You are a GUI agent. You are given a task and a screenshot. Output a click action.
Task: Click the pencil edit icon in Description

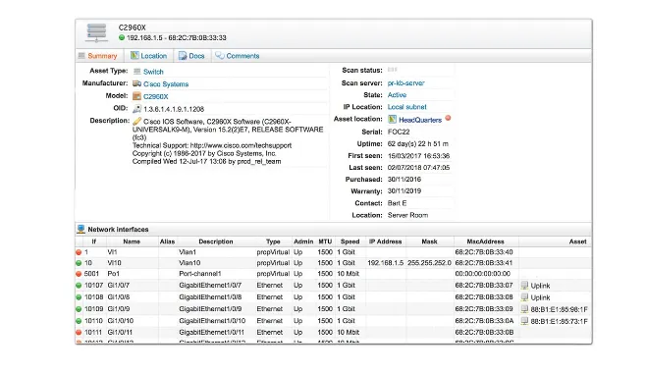[x=137, y=121]
